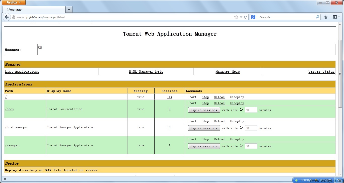
Task: Stop the root / application
Action: click(x=205, y=97)
